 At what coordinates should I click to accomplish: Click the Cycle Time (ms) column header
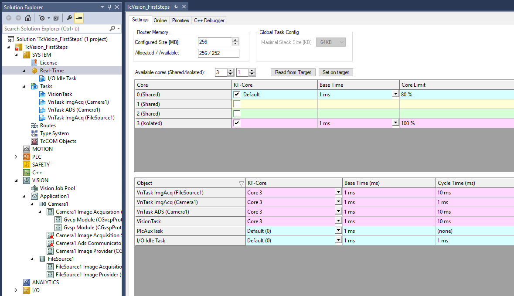475,183
